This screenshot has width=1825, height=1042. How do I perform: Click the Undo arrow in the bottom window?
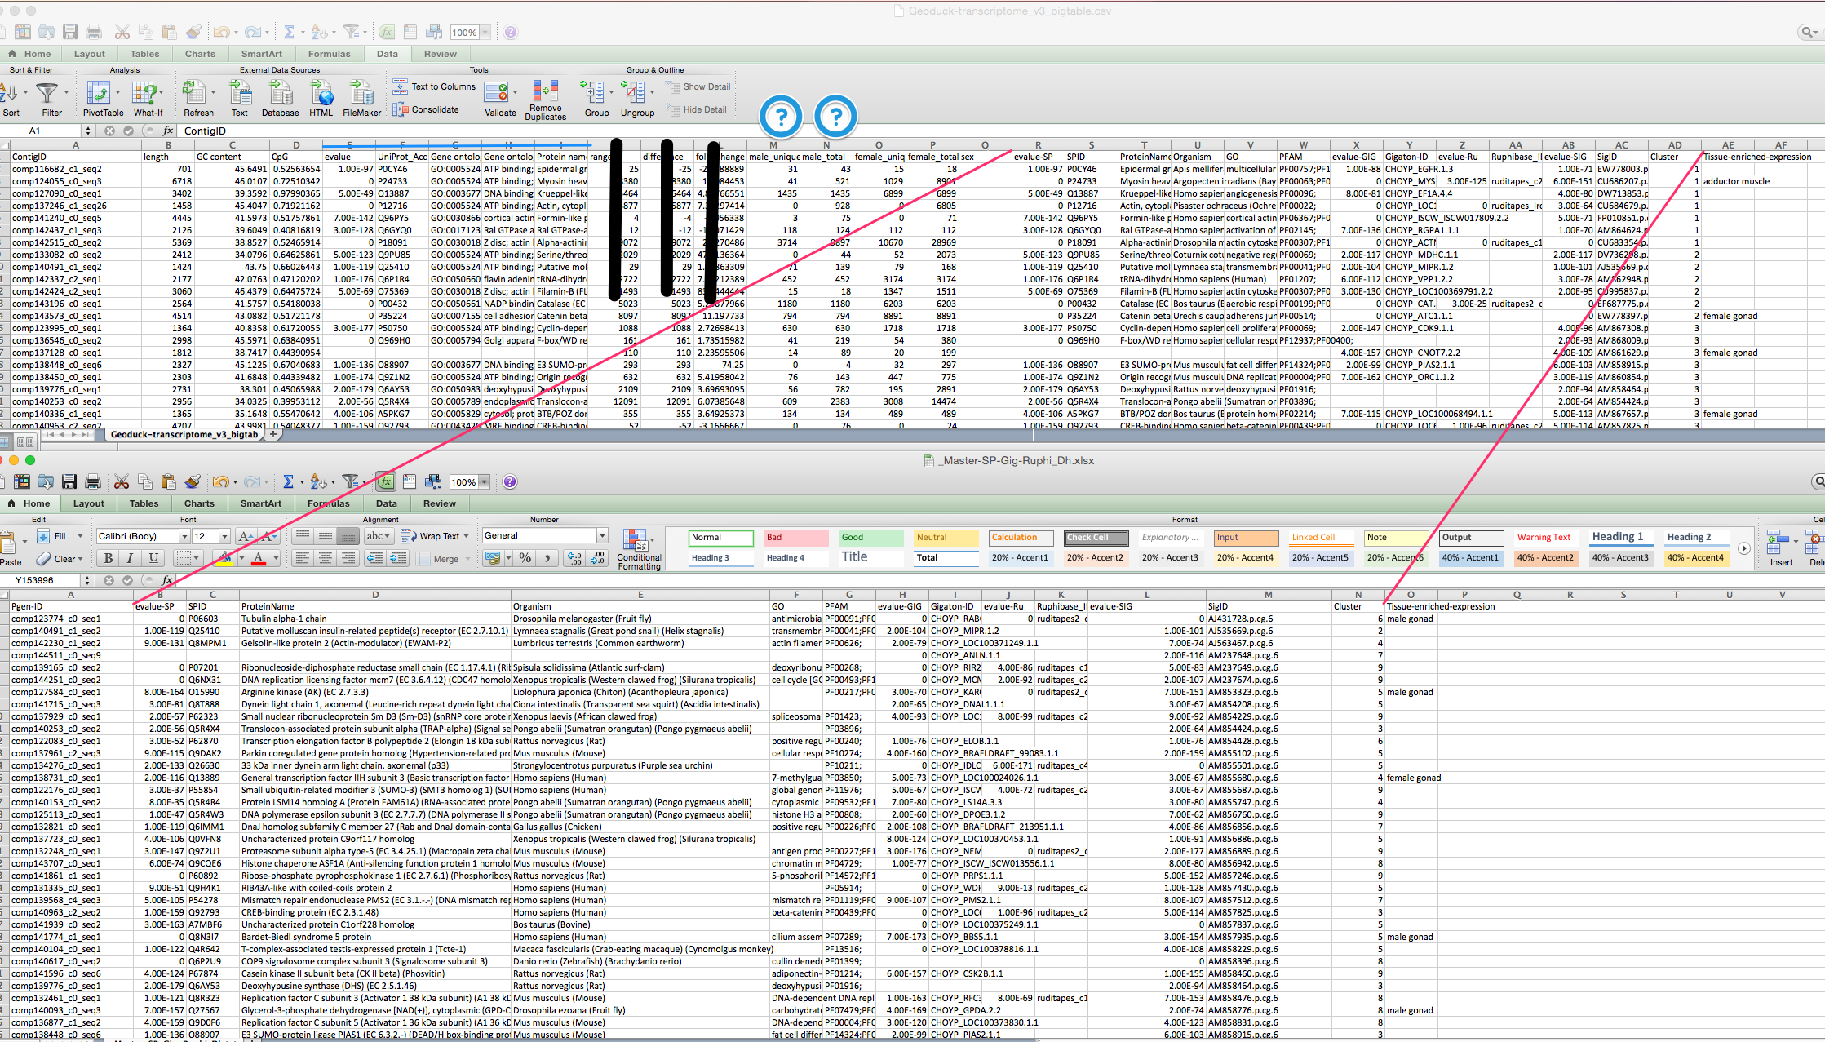220,482
